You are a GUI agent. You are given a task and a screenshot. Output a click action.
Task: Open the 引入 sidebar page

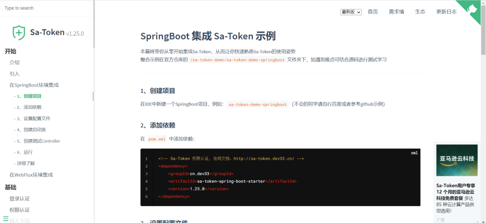pyautogui.click(x=14, y=74)
